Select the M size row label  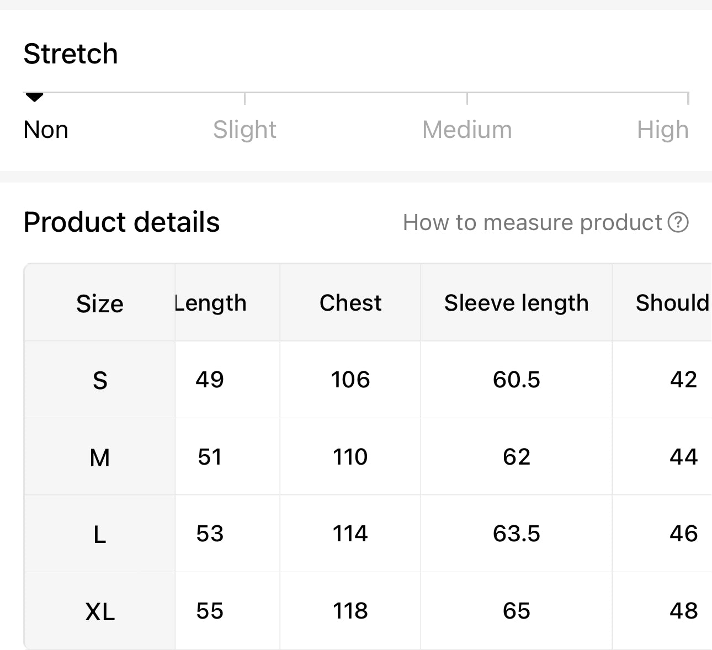(x=100, y=457)
